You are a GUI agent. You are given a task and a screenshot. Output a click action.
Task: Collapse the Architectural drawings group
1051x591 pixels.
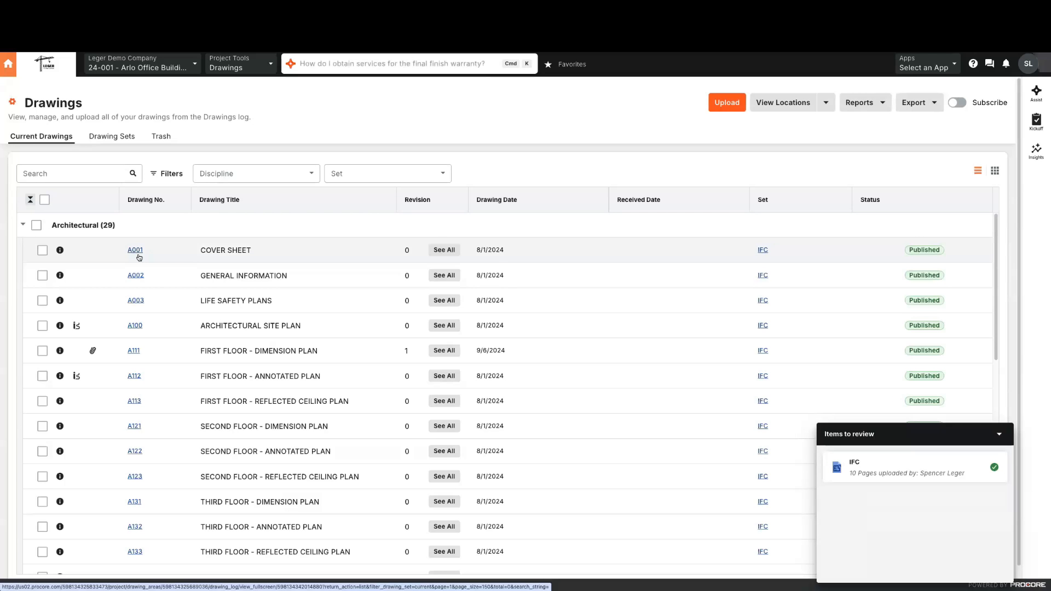[23, 224]
